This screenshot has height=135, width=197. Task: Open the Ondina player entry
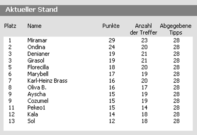[36, 47]
